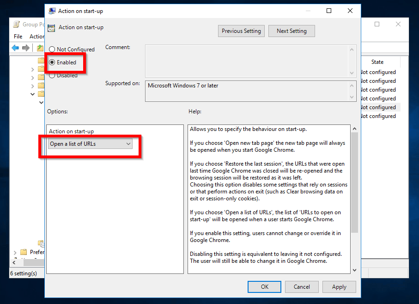Collapse the expanded tree folder chevron

[32, 94]
